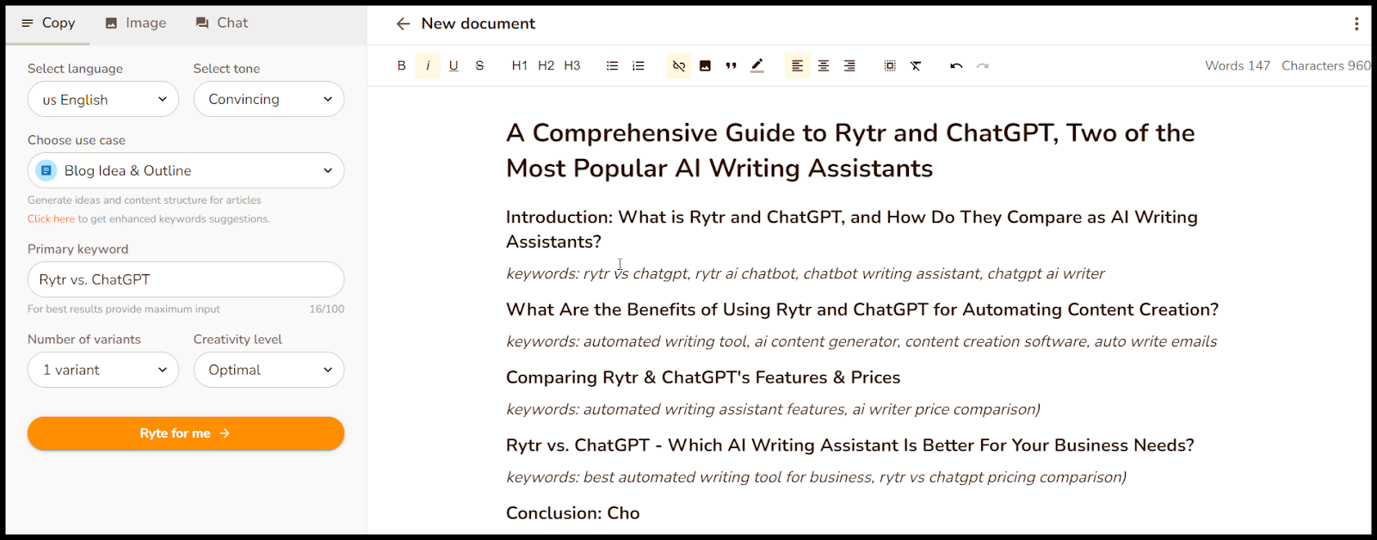Switch to the Image tab
The image size is (1377, 540).
point(136,23)
